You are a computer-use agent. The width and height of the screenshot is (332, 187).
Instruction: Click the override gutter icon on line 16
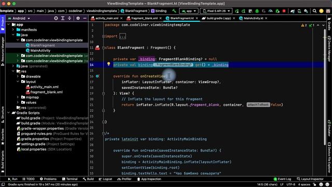click(x=98, y=76)
